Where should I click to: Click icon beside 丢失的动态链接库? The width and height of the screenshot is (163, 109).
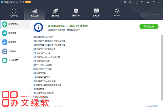[x=35, y=65]
